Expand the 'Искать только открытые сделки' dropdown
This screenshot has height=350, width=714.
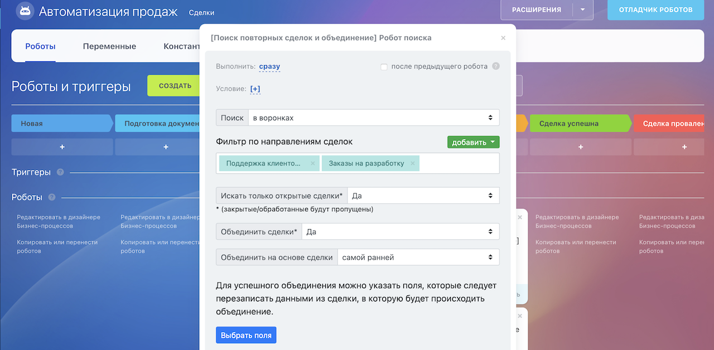pyautogui.click(x=423, y=196)
